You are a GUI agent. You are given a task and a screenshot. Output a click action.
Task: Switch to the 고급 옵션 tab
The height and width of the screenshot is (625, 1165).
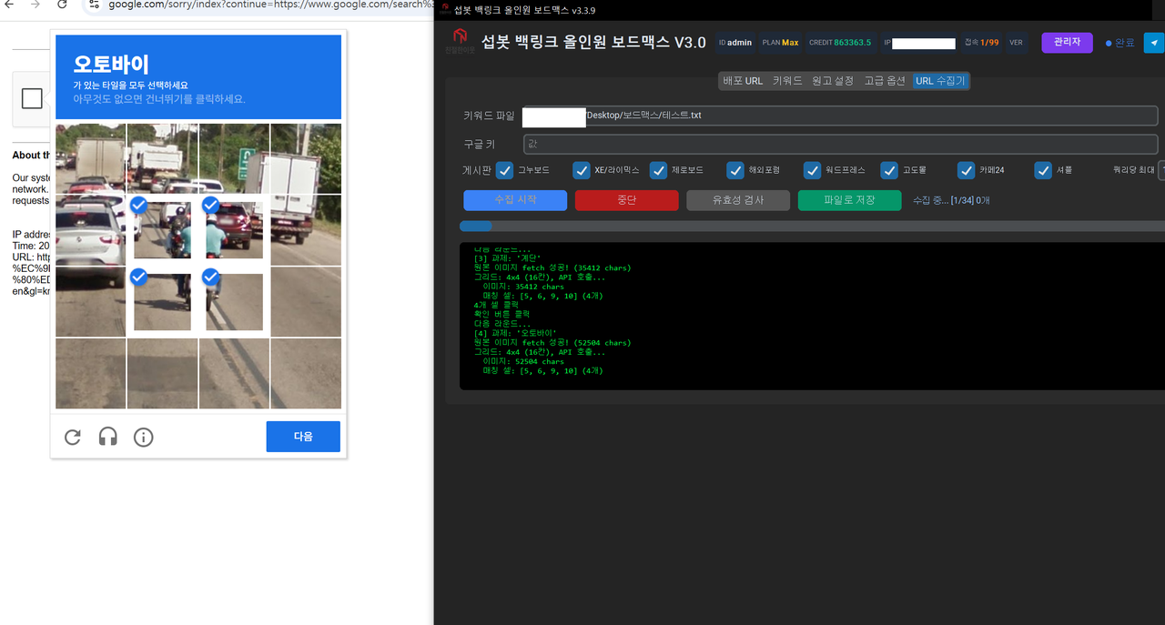(x=885, y=81)
